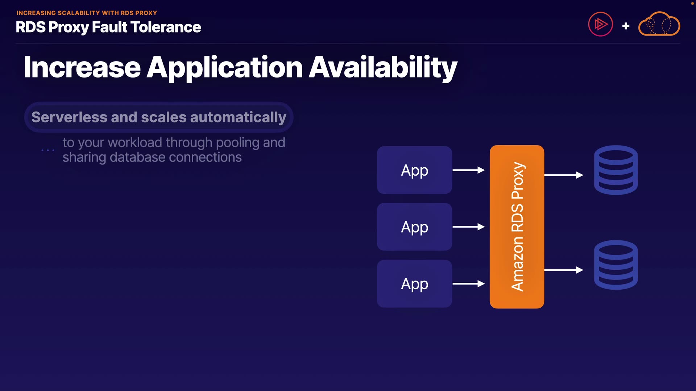Viewport: 696px width, 391px height.
Task: Click arrow from proxy to top database
Action: coord(563,175)
